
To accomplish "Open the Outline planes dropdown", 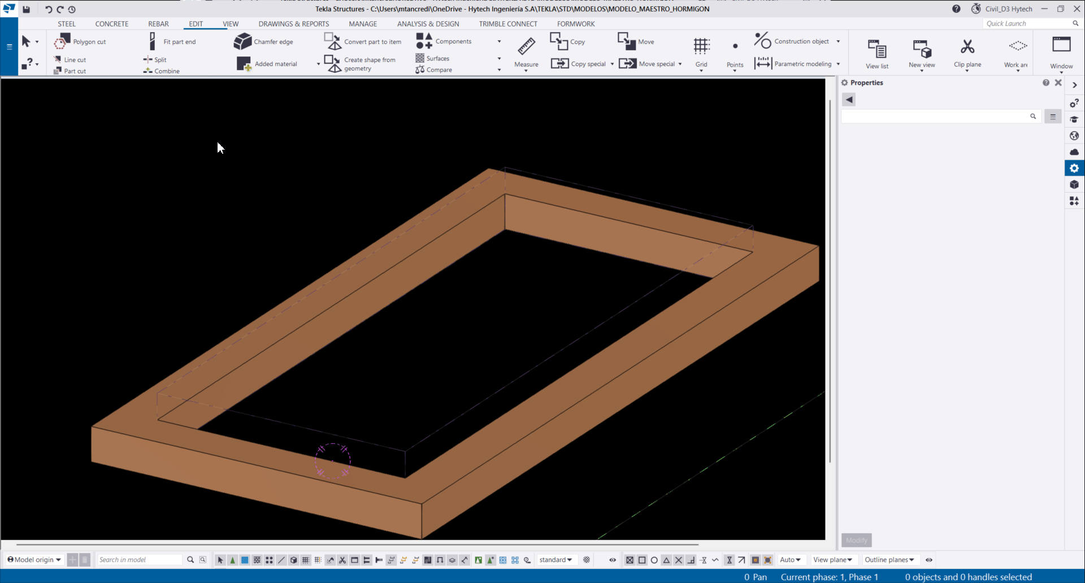I will (889, 560).
